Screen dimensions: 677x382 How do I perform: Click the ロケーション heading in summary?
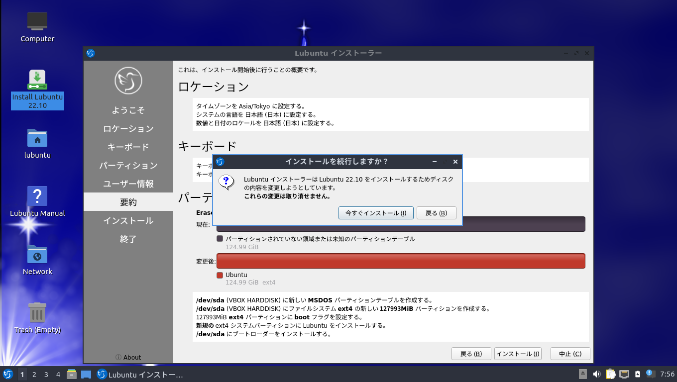[214, 87]
